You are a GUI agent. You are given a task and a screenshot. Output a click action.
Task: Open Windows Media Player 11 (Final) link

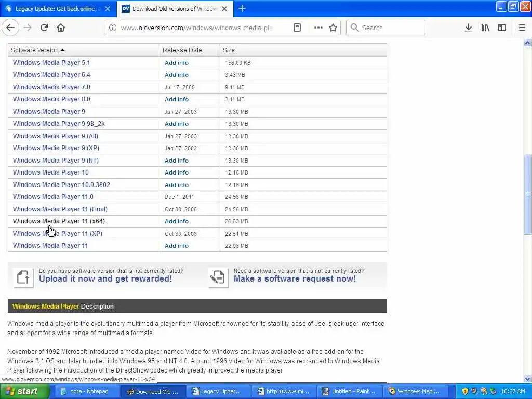pyautogui.click(x=60, y=209)
